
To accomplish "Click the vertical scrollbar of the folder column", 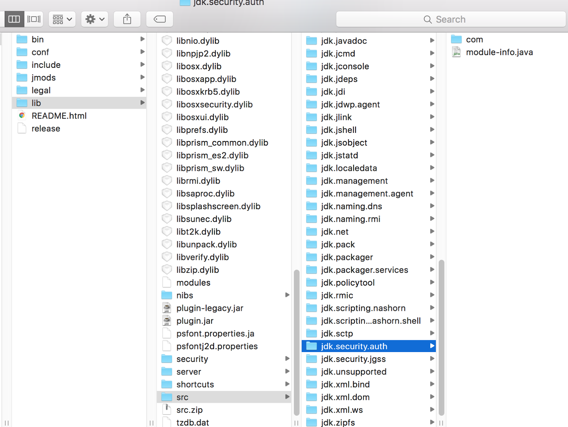I will 441,341.
